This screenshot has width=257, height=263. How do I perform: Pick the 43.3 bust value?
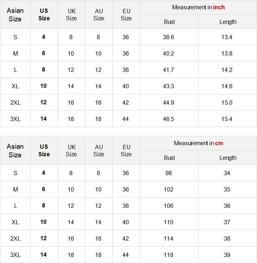[x=169, y=86]
